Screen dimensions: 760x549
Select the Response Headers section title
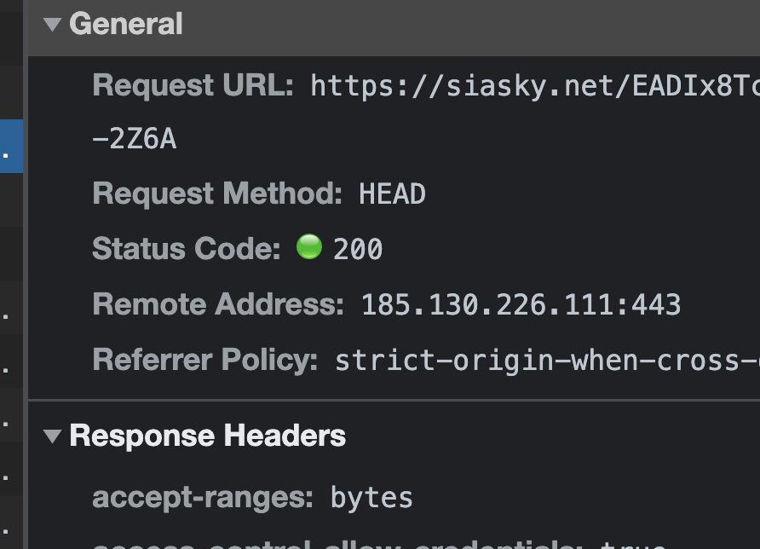tap(208, 436)
